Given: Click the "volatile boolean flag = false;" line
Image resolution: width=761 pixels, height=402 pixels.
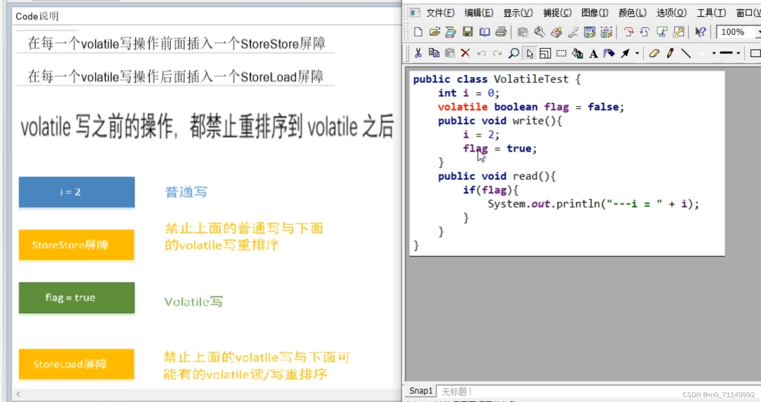Looking at the screenshot, I should [531, 107].
